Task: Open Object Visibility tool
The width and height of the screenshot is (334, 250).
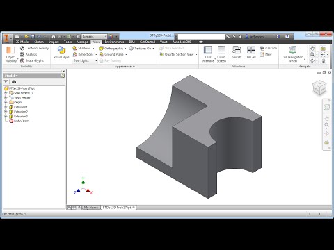Action: pyautogui.click(x=10, y=54)
